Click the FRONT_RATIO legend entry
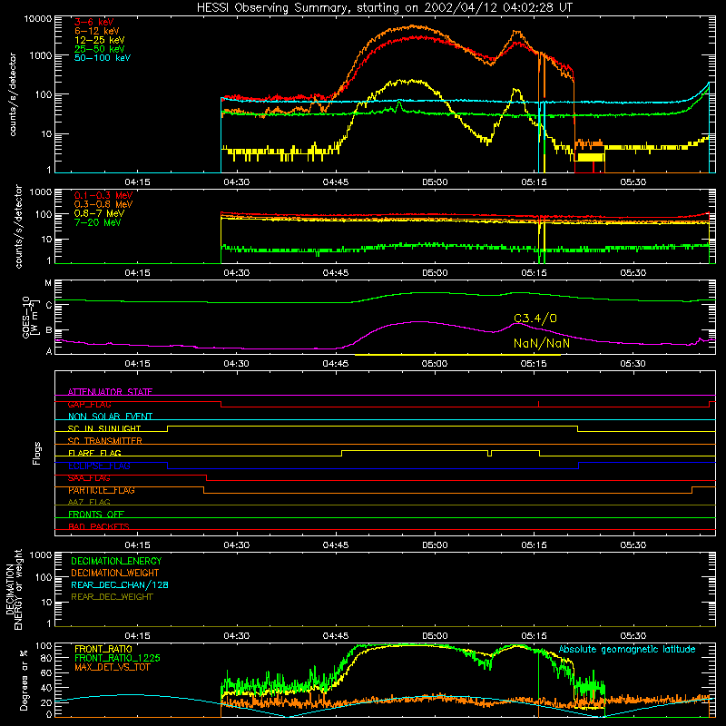Screen dimensions: 726x726 [103, 649]
